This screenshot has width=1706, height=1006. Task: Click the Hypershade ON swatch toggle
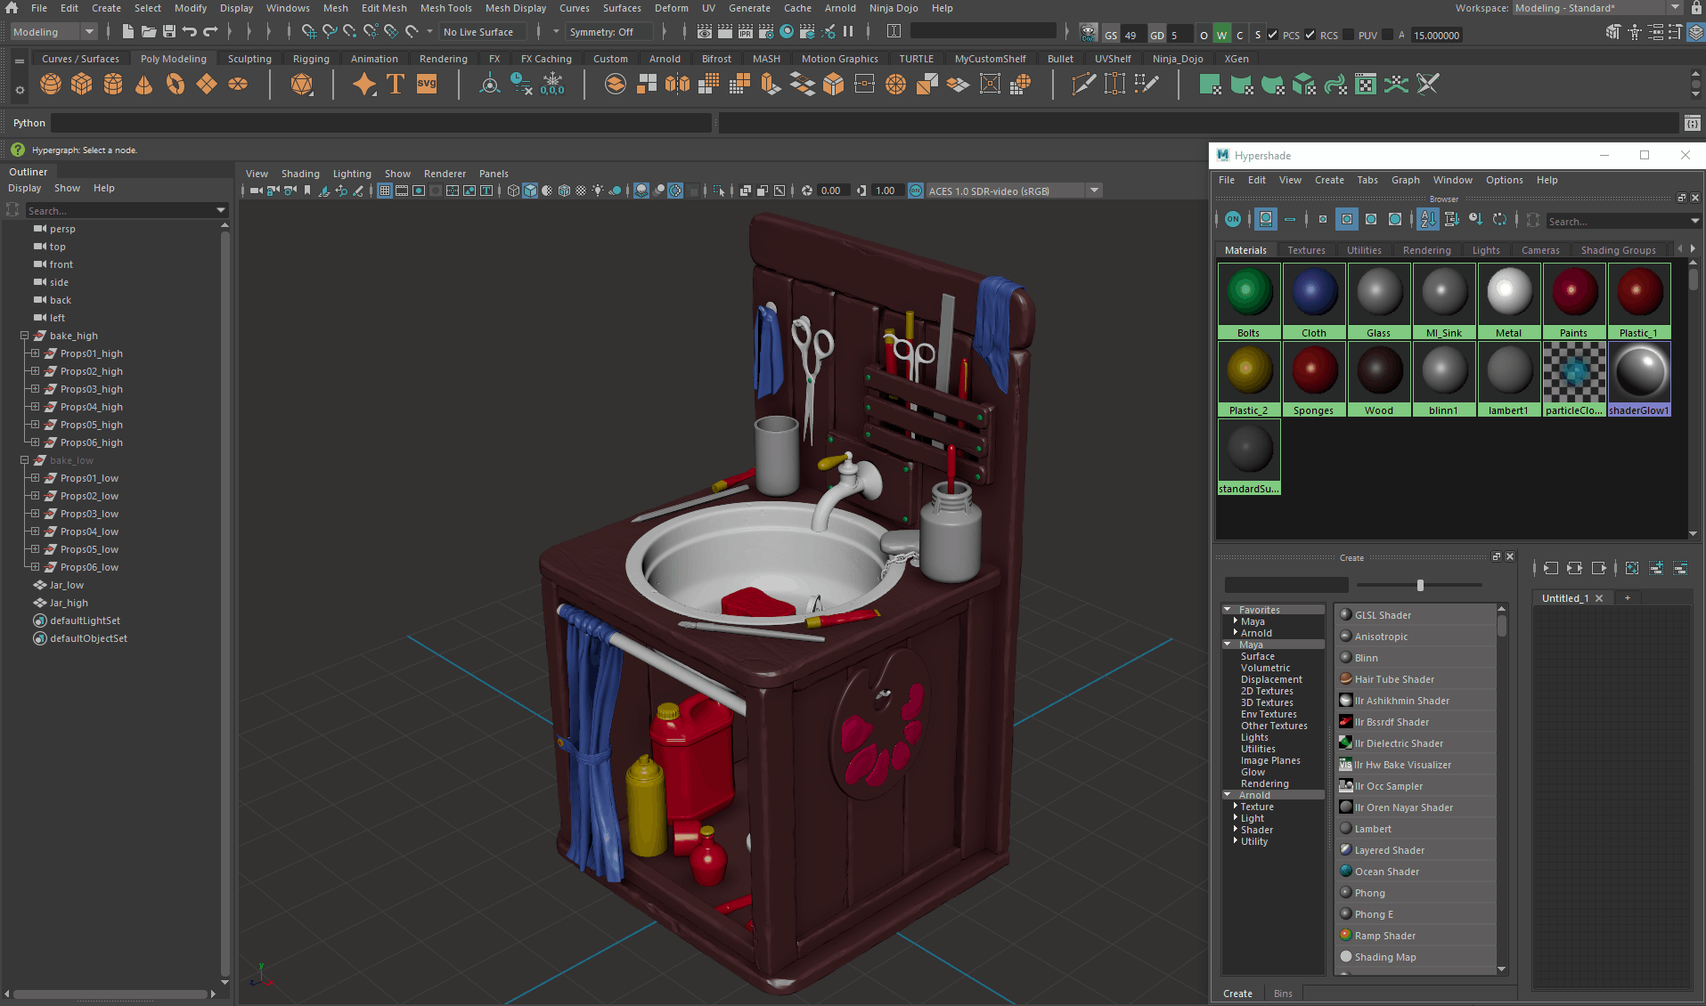coord(1233,220)
